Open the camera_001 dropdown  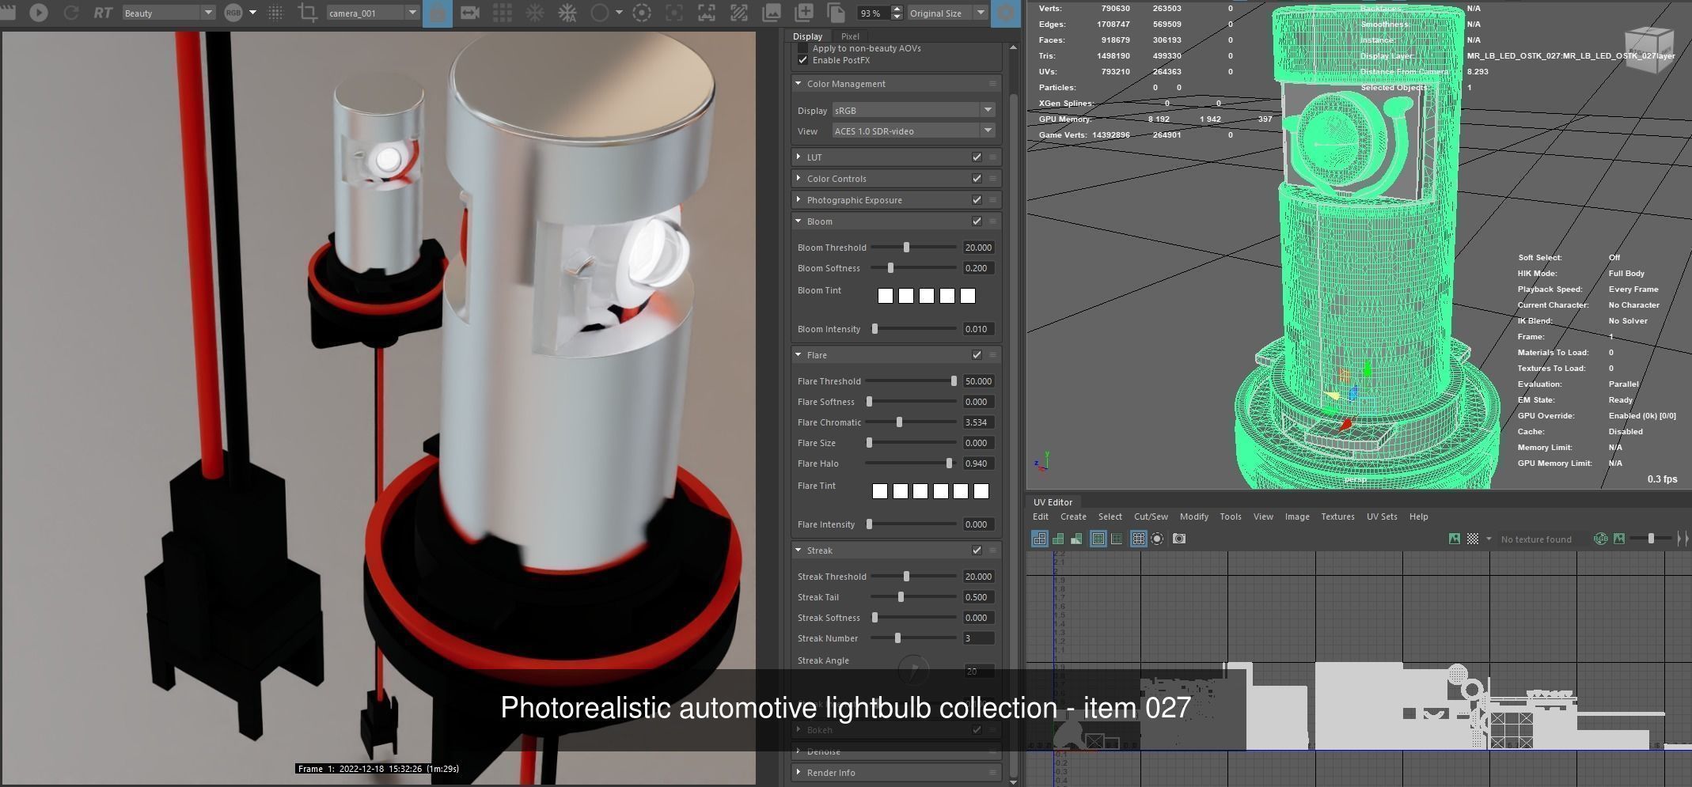[x=373, y=13]
